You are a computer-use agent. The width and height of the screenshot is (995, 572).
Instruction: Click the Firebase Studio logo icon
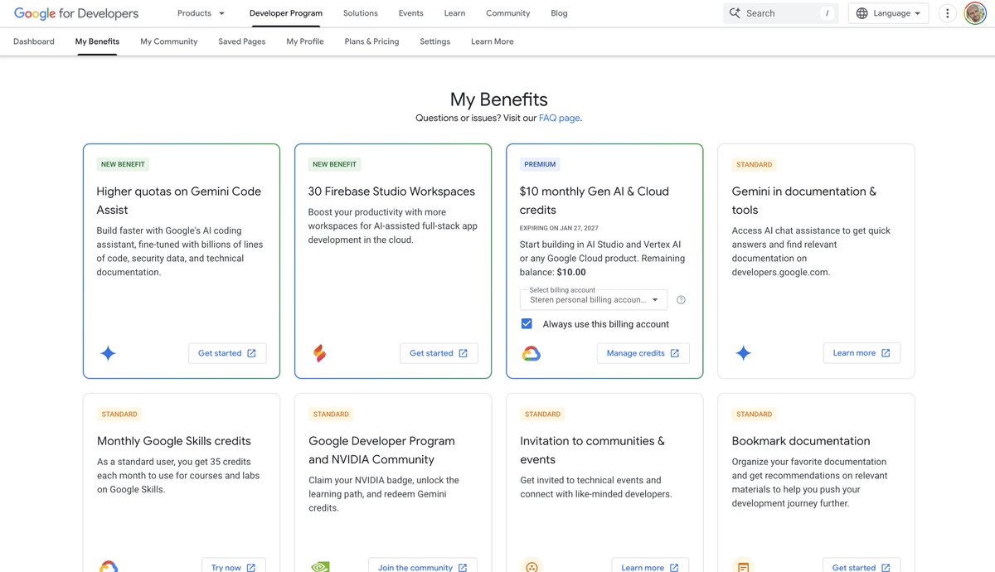point(319,353)
